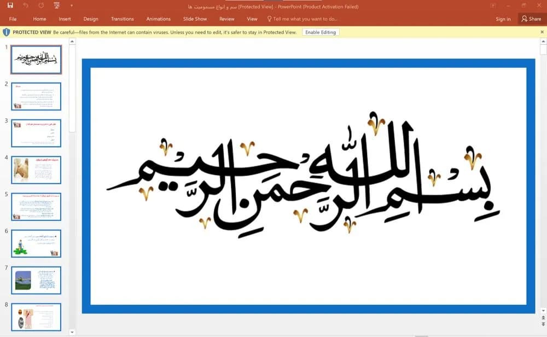547x337 pixels.
Task: Open the Animations tab
Action: [x=159, y=19]
